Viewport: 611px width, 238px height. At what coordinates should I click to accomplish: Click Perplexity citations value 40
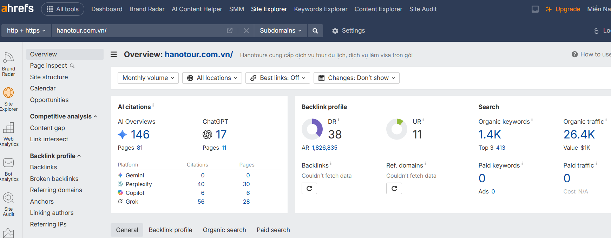pos(201,184)
